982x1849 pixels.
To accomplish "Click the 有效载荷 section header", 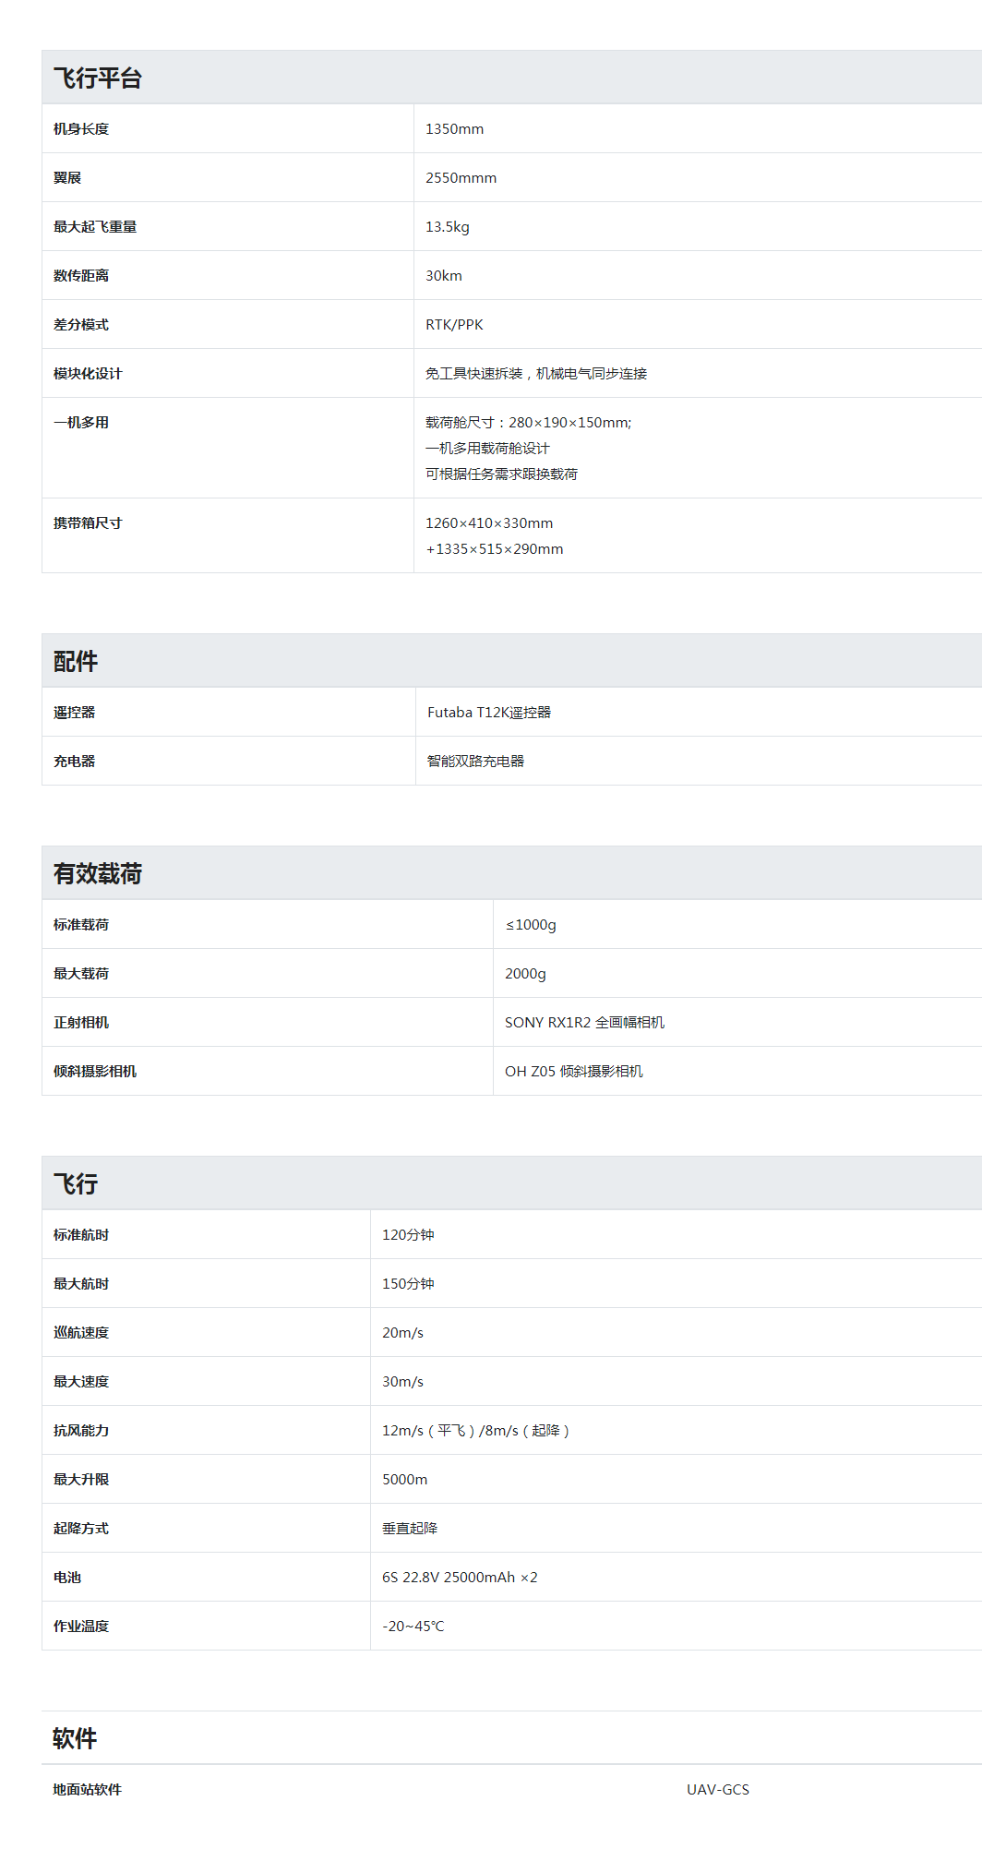I will 97,874.
